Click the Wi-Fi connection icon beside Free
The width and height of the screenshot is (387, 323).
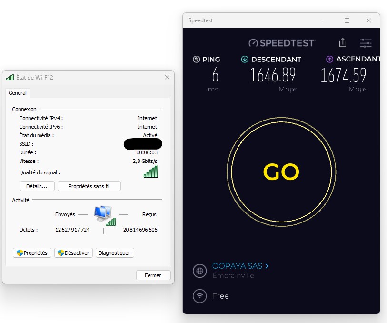coord(200,296)
